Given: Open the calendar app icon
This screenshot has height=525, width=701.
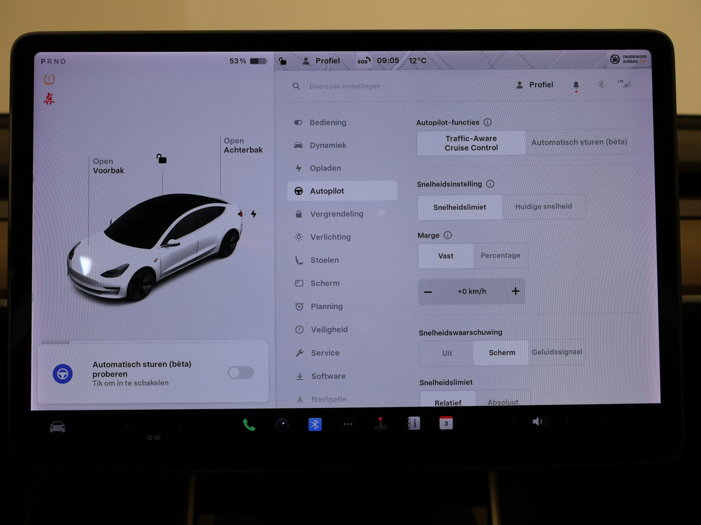Looking at the screenshot, I should pos(446,423).
